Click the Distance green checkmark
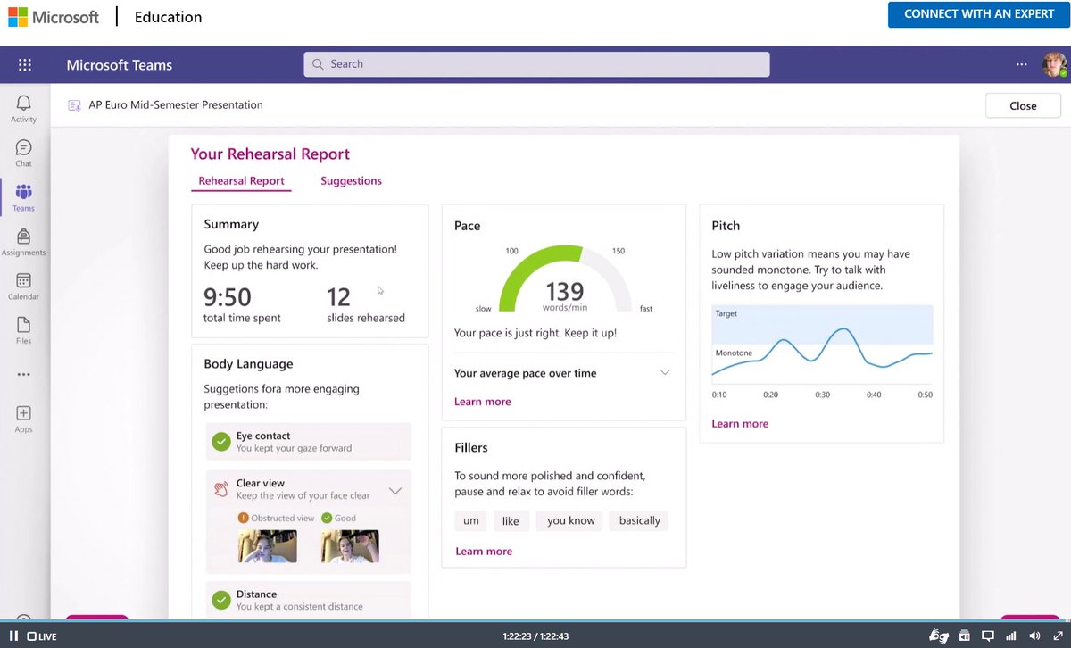 [221, 600]
